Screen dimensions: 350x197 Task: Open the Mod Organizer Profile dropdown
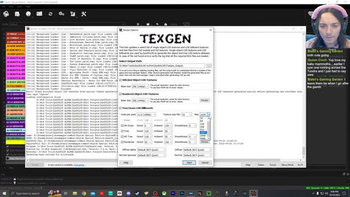(67, 24)
